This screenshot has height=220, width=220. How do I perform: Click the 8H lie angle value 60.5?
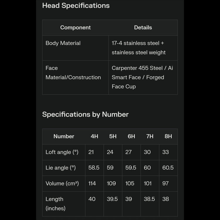tap(168, 168)
